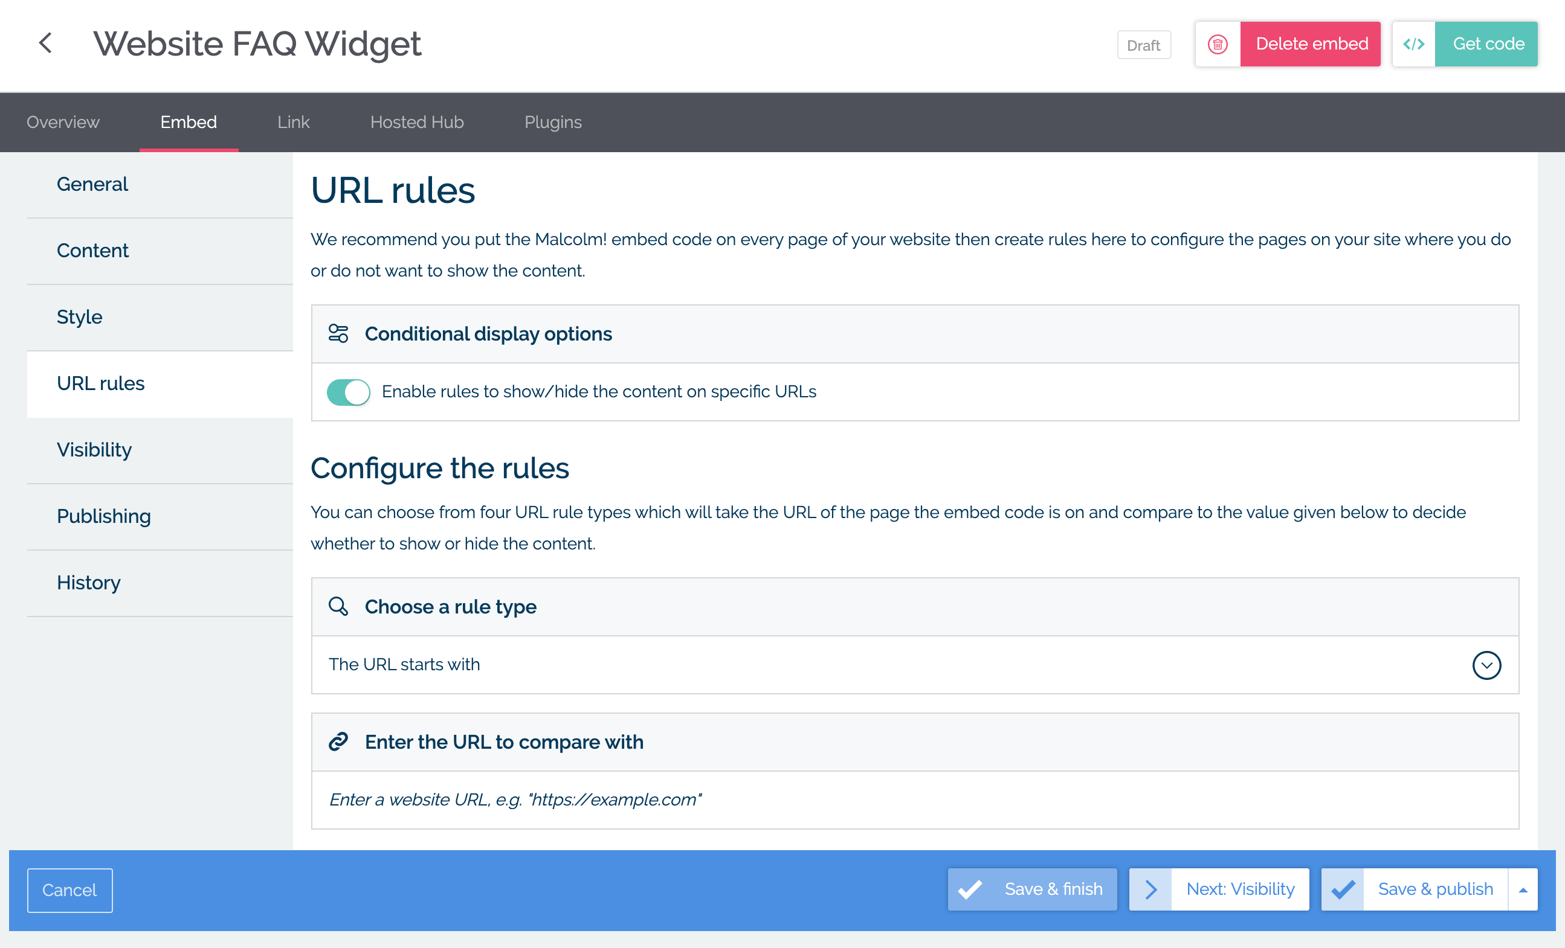Switch to the Embed tab

[x=189, y=122]
